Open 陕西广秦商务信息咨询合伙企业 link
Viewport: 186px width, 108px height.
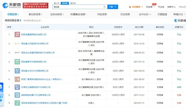click(x=42, y=79)
